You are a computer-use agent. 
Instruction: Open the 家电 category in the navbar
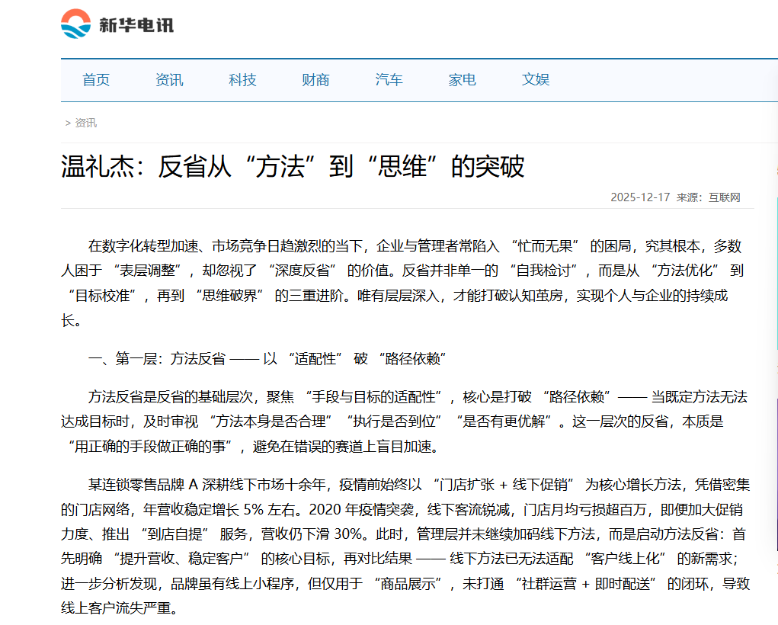tap(462, 79)
